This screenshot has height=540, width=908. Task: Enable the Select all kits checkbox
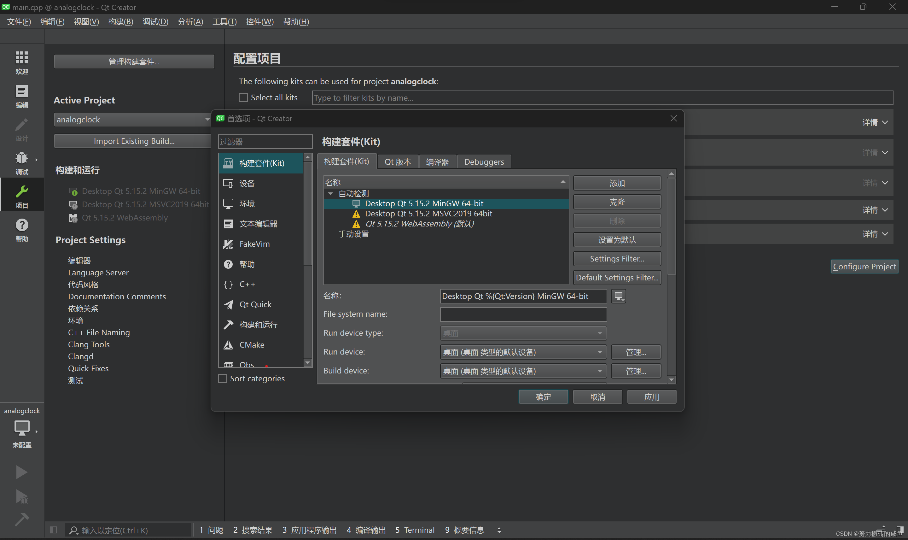tap(243, 97)
